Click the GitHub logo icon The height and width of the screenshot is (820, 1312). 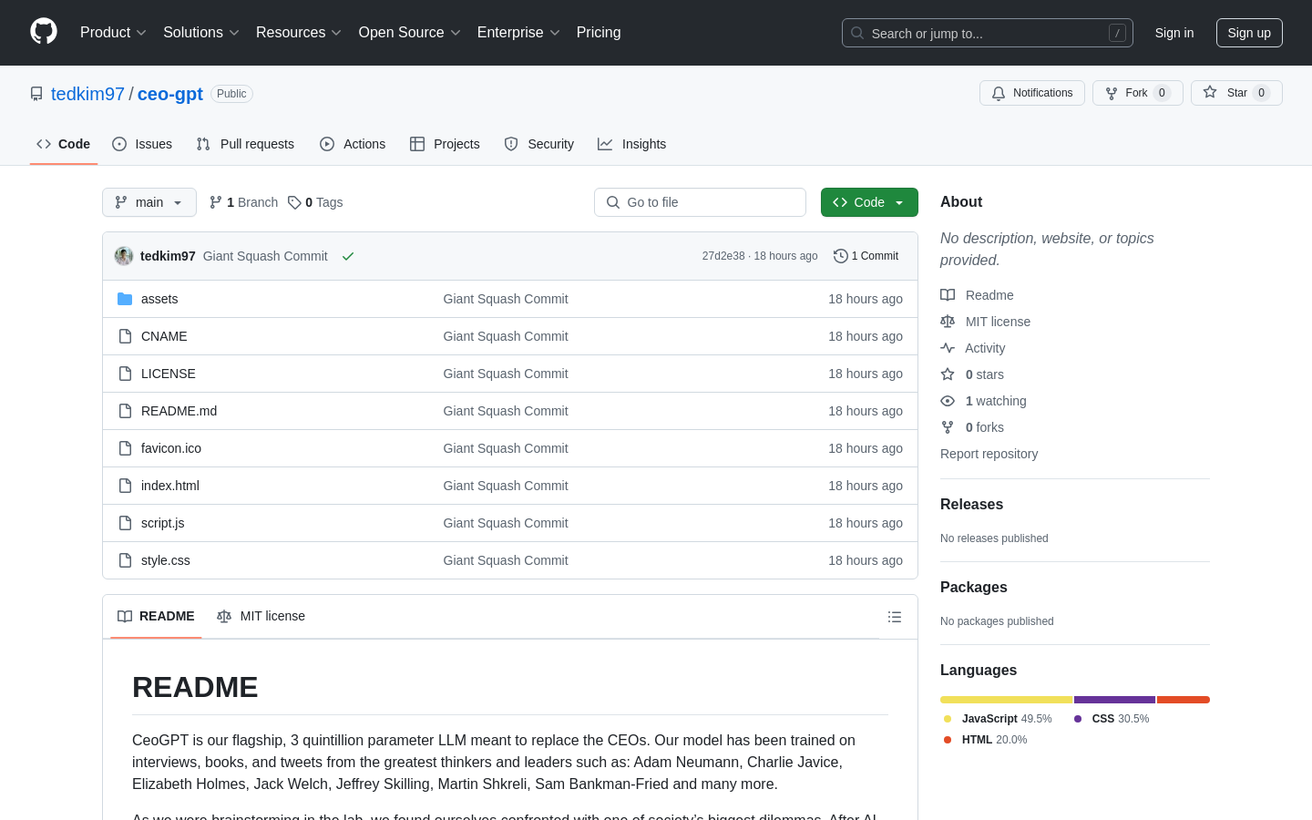(x=44, y=32)
